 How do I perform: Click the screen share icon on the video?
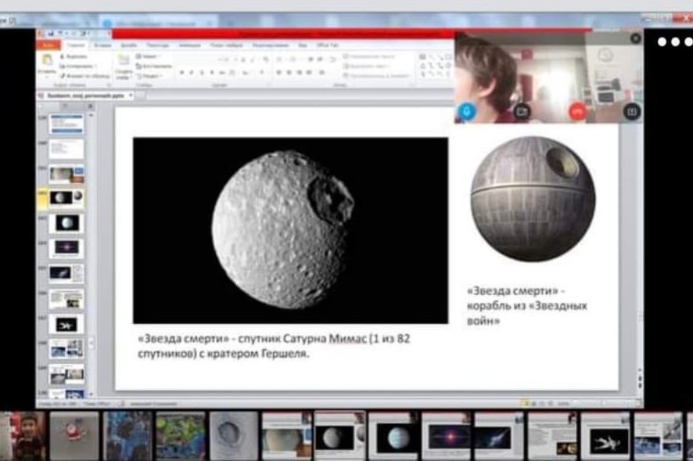[x=631, y=111]
